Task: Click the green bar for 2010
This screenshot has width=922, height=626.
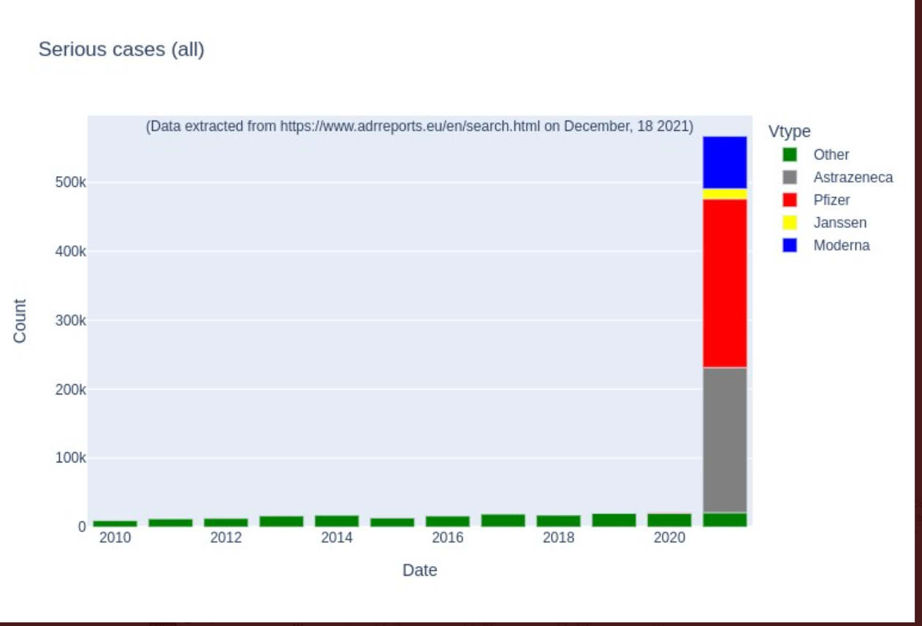Action: [115, 523]
